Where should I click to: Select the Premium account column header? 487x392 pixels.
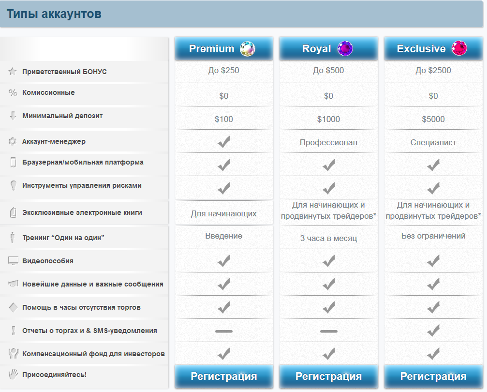pyautogui.click(x=223, y=48)
